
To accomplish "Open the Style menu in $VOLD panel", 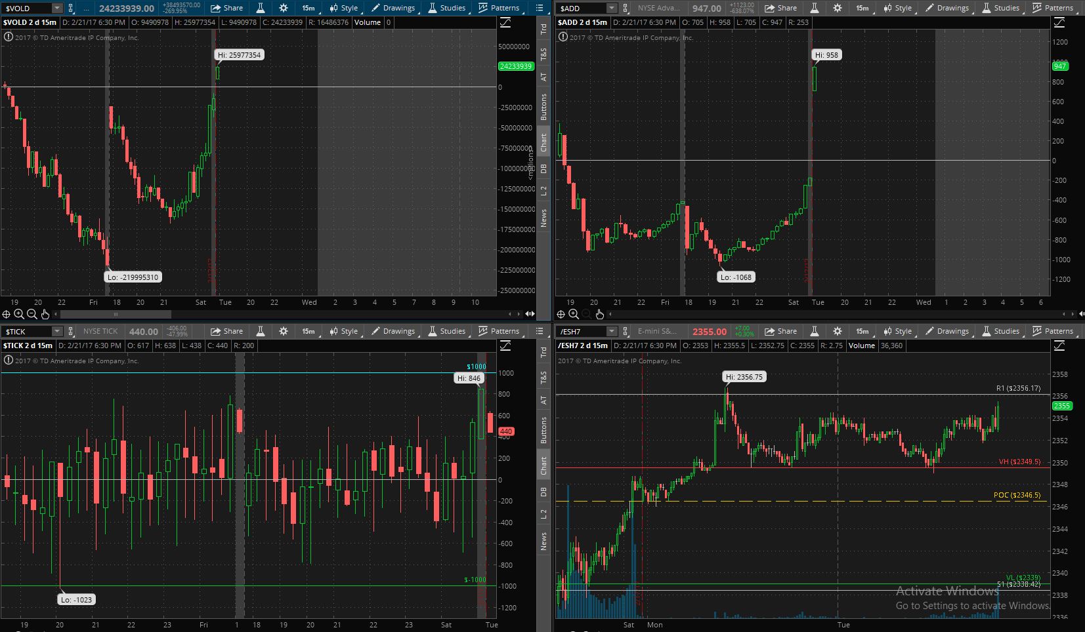I will coord(343,8).
